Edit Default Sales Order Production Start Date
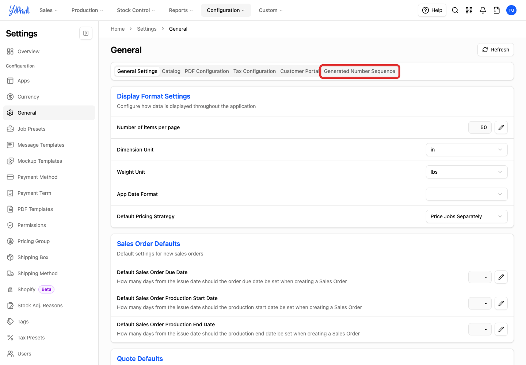526x365 pixels. tap(501, 303)
